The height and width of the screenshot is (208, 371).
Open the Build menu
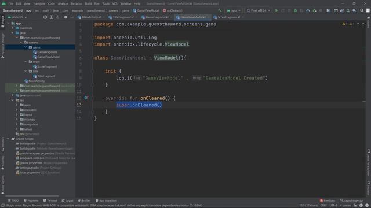[x=88, y=4]
